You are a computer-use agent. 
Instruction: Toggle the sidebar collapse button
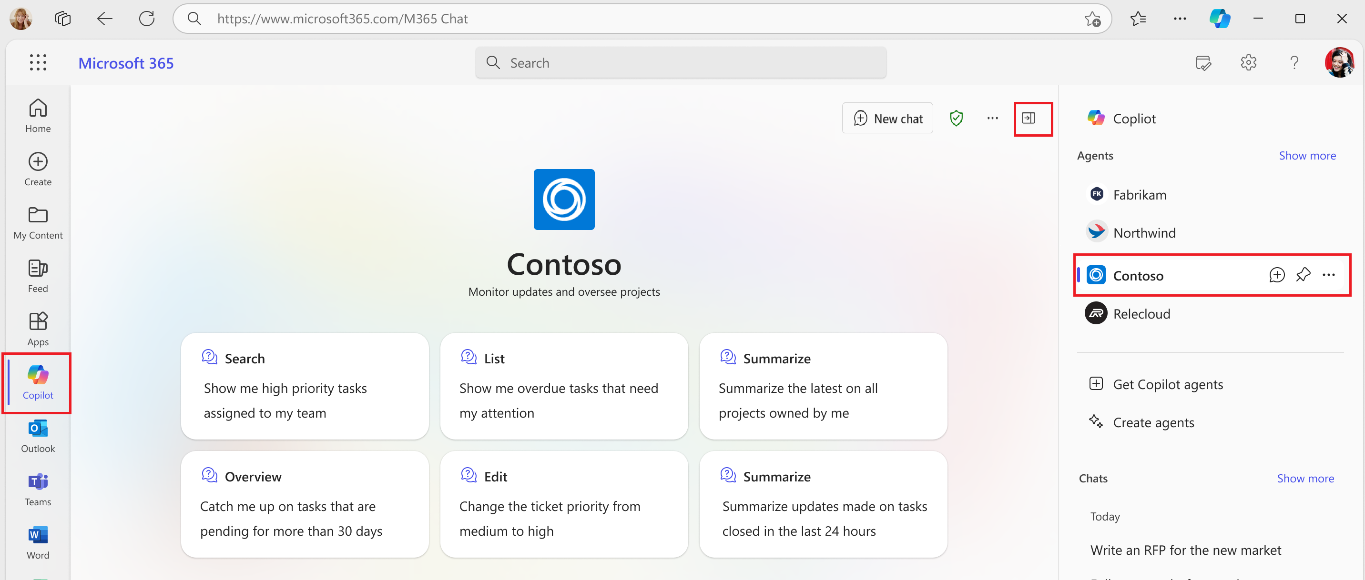(1030, 118)
